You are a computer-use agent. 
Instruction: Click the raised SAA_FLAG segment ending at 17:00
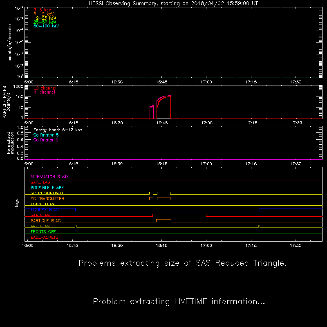[179, 214]
